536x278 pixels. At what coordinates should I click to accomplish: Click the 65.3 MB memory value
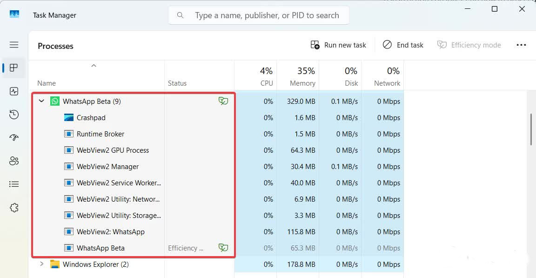[303, 248]
